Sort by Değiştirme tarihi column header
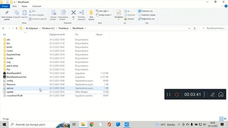The width and height of the screenshot is (228, 128). pyautogui.click(x=57, y=34)
